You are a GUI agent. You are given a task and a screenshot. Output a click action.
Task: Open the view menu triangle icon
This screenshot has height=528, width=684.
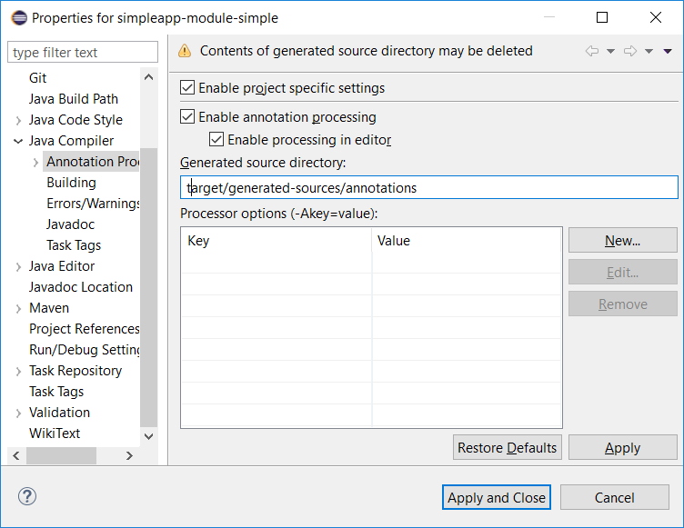pyautogui.click(x=669, y=52)
